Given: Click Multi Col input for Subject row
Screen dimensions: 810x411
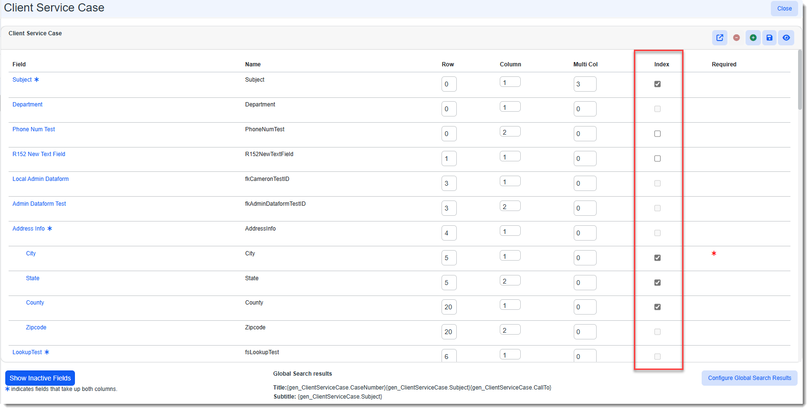Looking at the screenshot, I should 585,84.
